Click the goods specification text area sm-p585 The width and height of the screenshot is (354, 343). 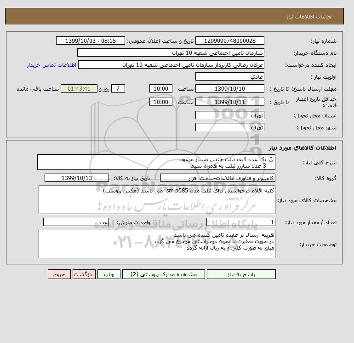pyautogui.click(x=157, y=200)
